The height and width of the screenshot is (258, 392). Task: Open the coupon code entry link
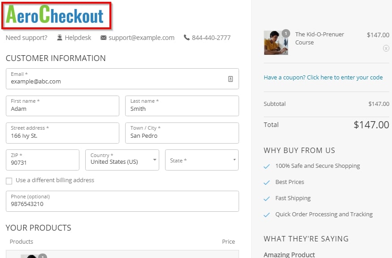323,78
